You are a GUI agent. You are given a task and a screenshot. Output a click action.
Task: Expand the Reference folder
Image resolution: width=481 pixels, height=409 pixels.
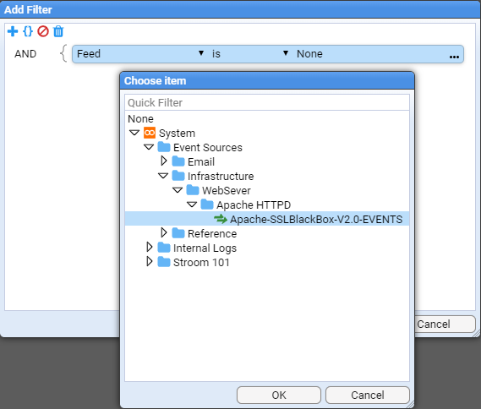(163, 232)
